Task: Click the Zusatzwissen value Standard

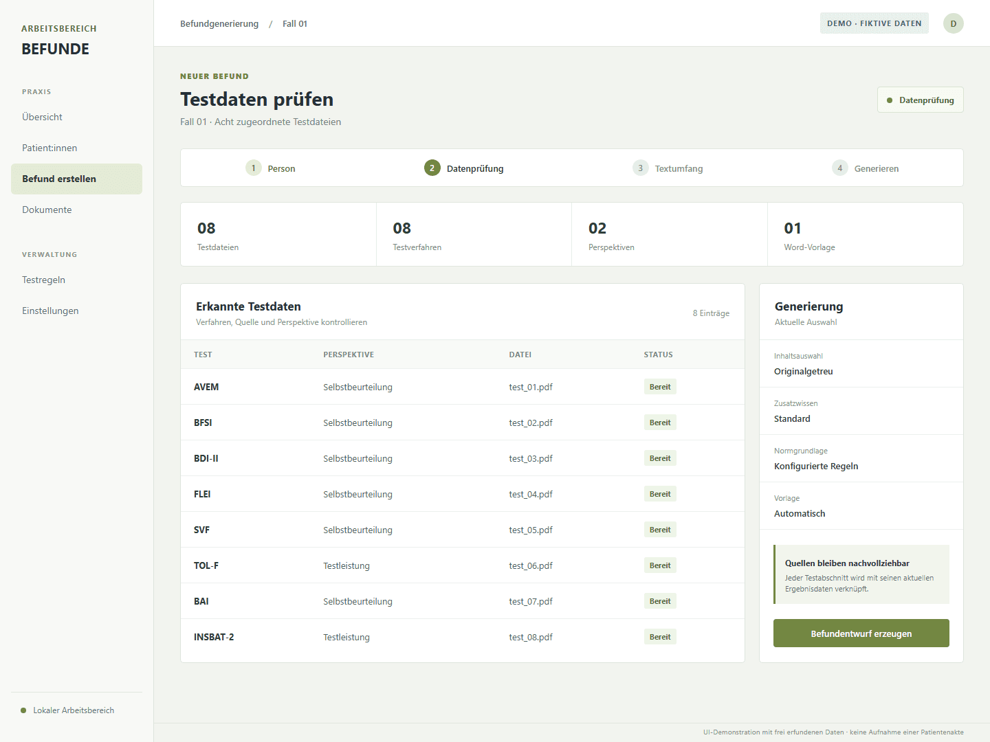Action: [x=792, y=418]
